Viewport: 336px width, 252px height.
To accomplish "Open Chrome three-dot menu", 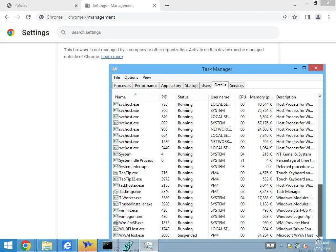I will pyautogui.click(x=329, y=17).
